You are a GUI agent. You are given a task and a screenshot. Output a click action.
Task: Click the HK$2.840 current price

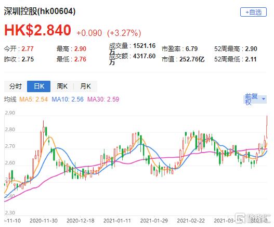coord(37,30)
